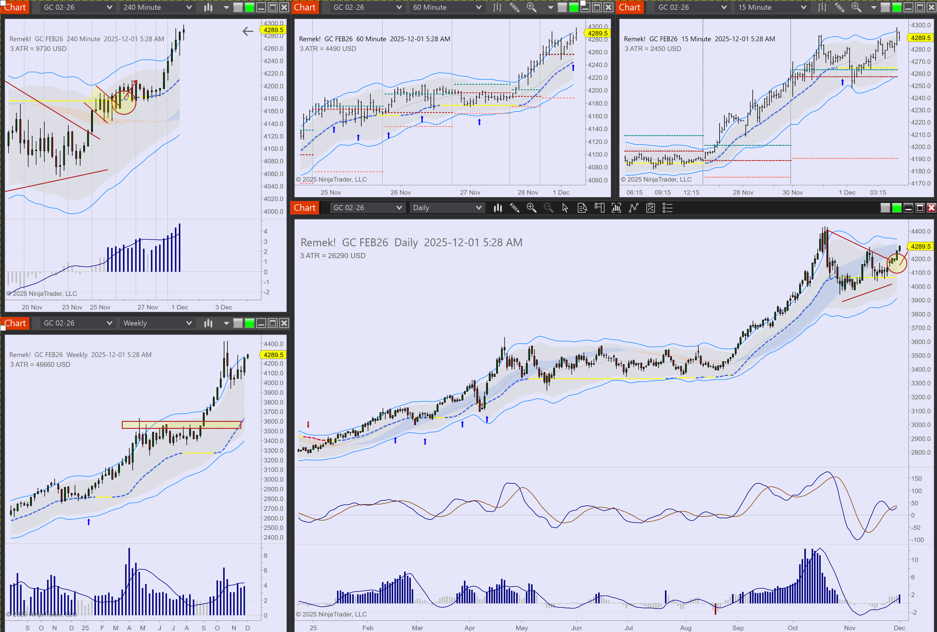Screen dimensions: 937x632
Task: Click zoom in icon on 60 Minute chart
Action: pos(531,7)
